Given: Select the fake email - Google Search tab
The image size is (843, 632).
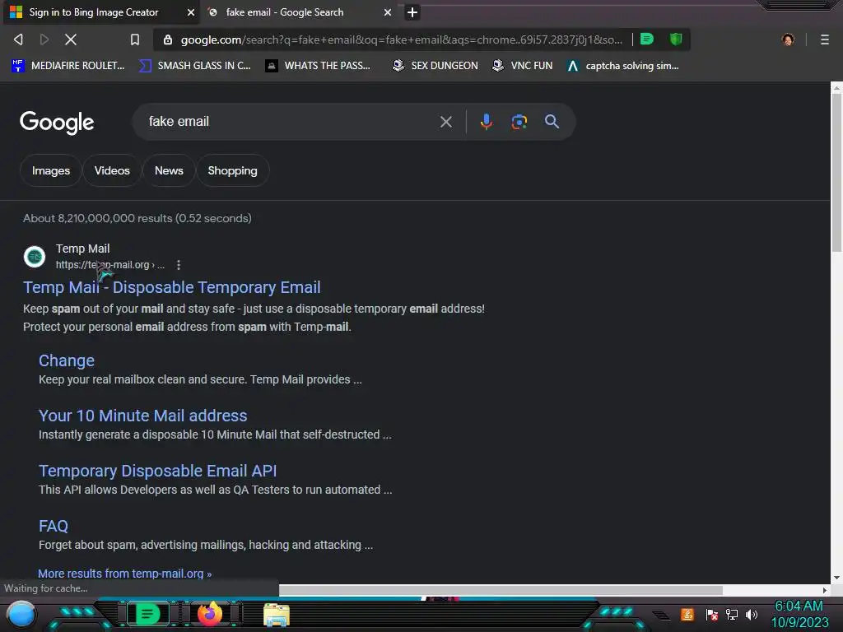Looking at the screenshot, I should [x=300, y=12].
